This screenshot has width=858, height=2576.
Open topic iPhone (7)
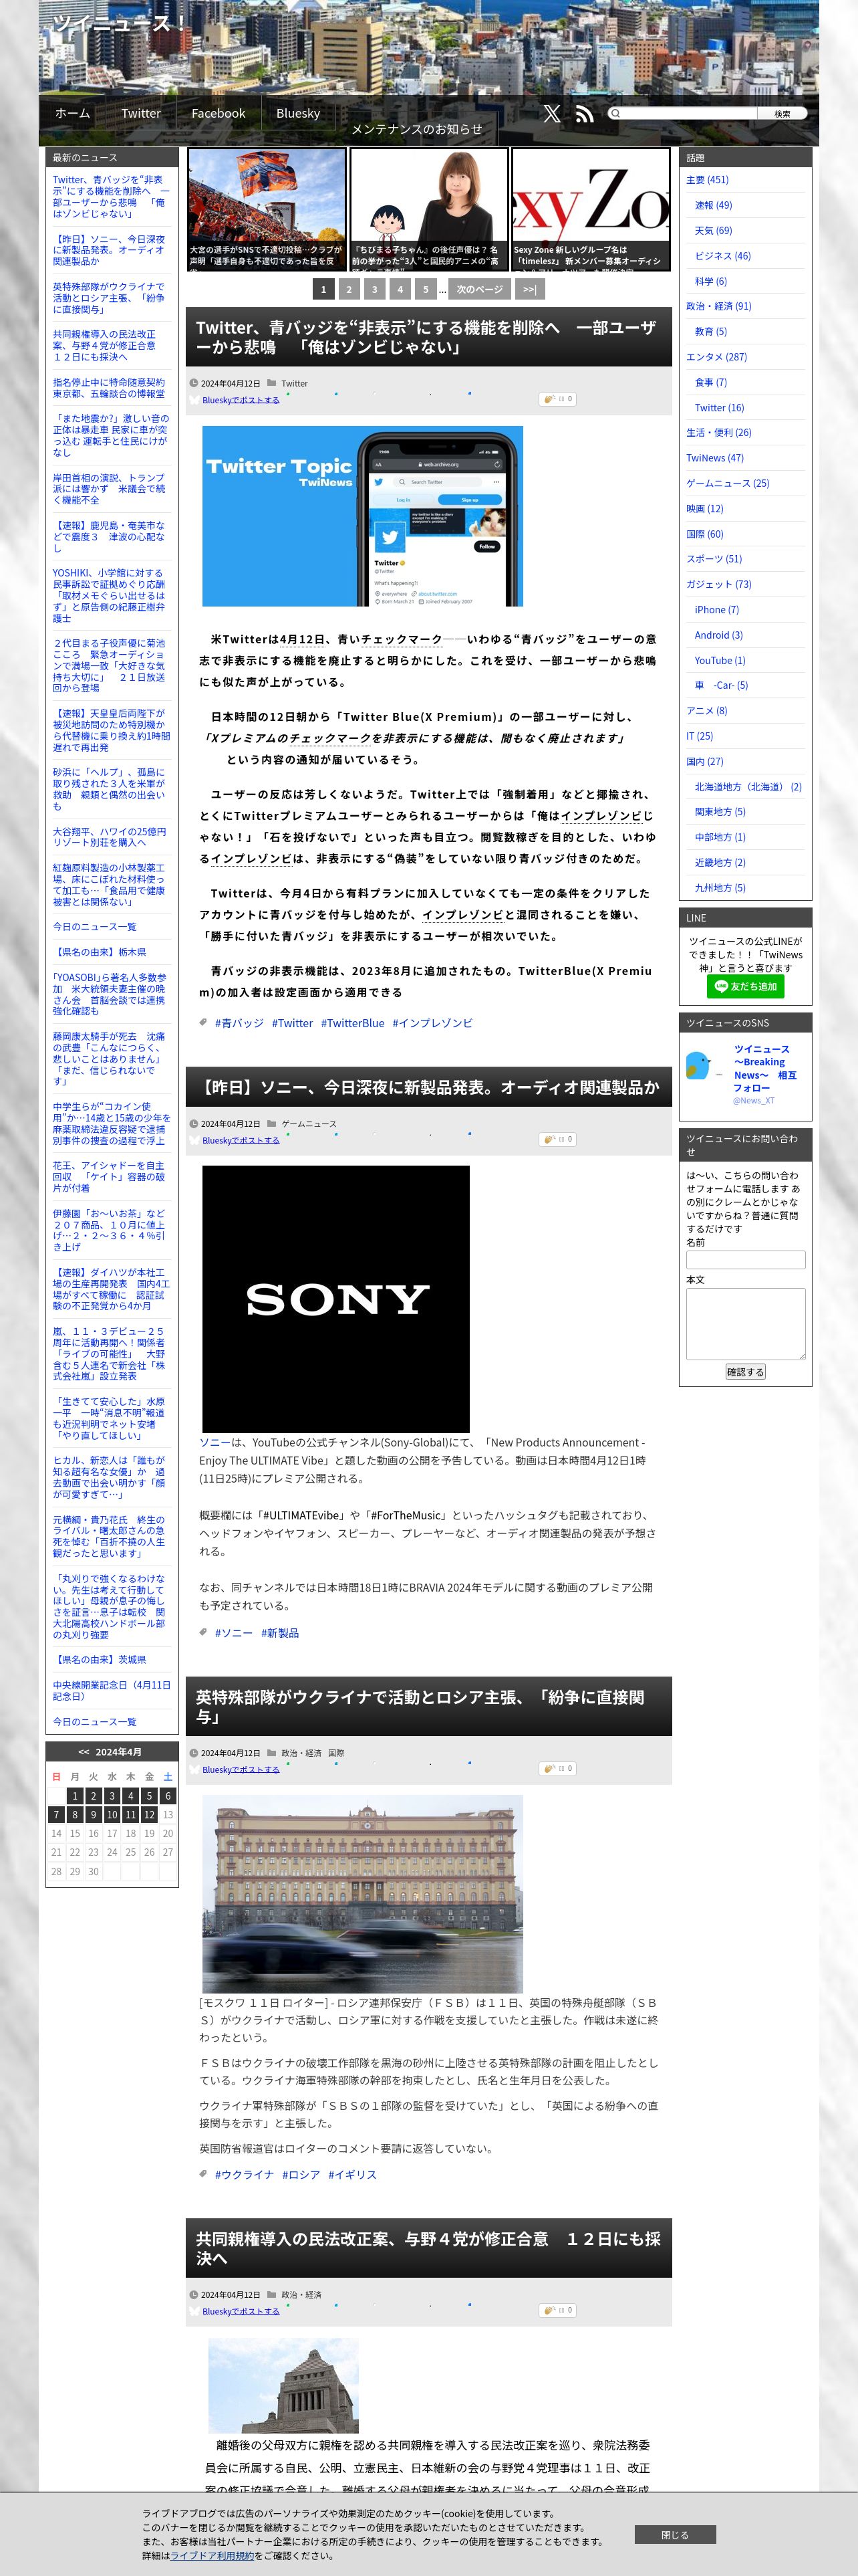717,610
